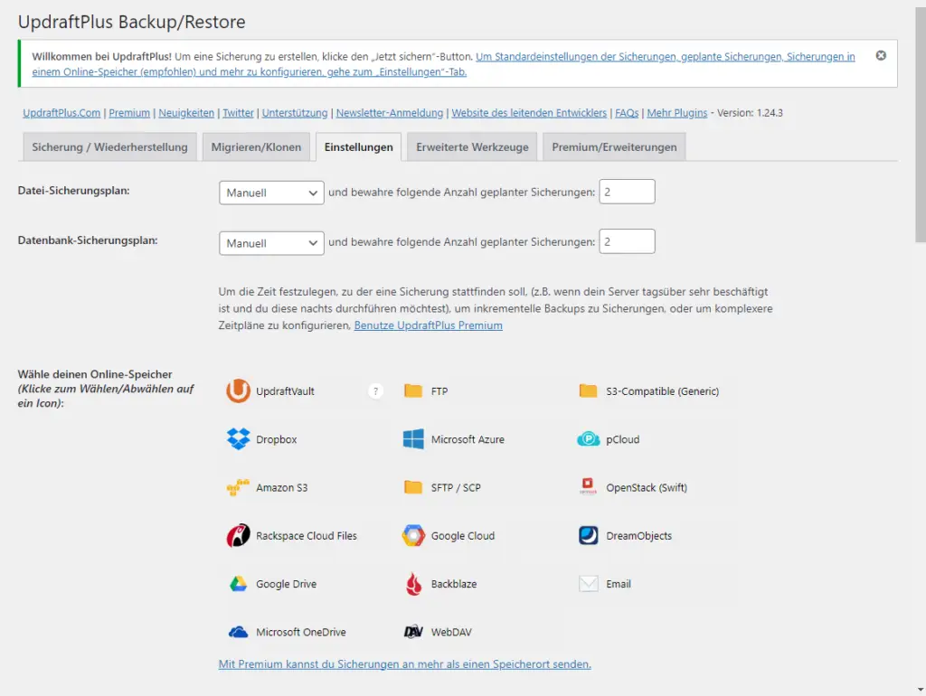Image resolution: width=926 pixels, height=696 pixels.
Task: Open the FAQs link
Action: [x=627, y=113]
